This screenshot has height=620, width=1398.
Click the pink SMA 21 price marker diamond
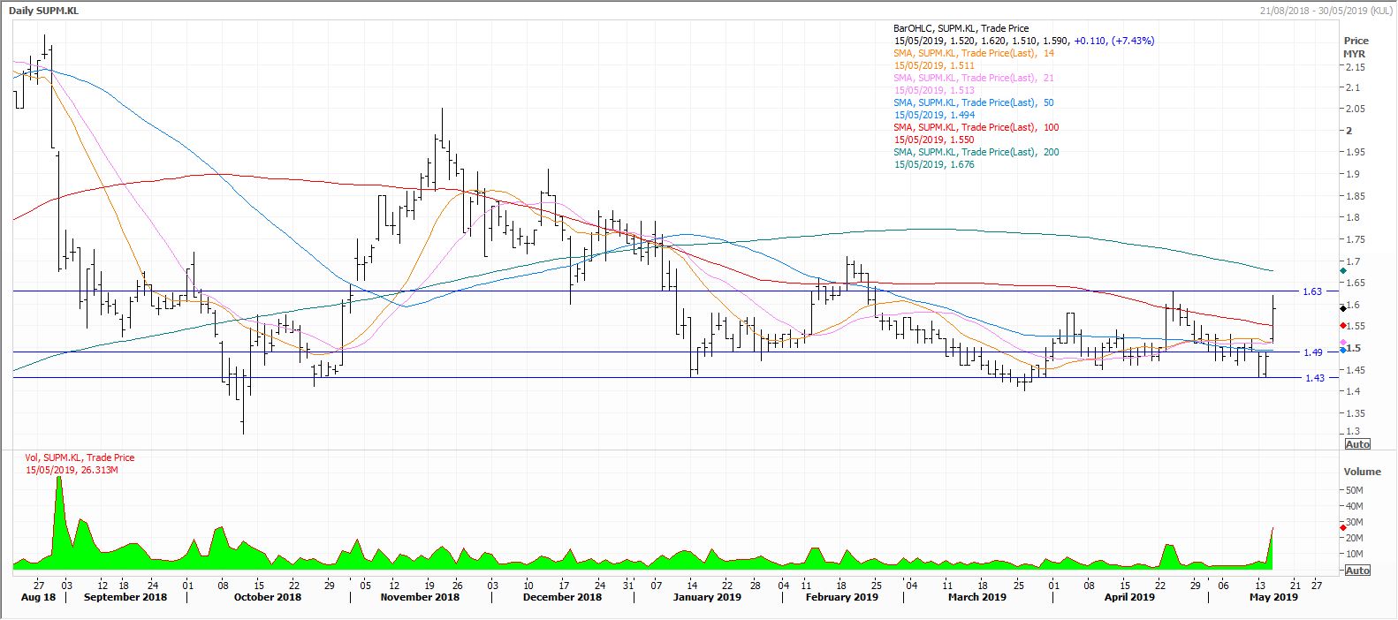point(1343,343)
